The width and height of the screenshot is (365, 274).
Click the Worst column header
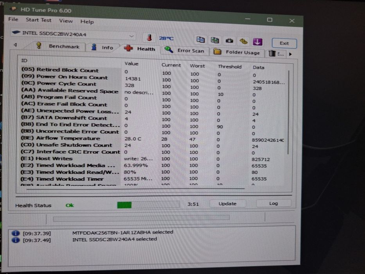pyautogui.click(x=197, y=66)
